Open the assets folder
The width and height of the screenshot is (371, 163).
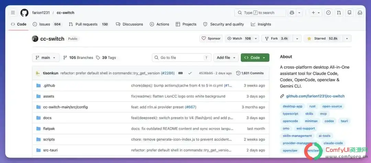point(49,96)
